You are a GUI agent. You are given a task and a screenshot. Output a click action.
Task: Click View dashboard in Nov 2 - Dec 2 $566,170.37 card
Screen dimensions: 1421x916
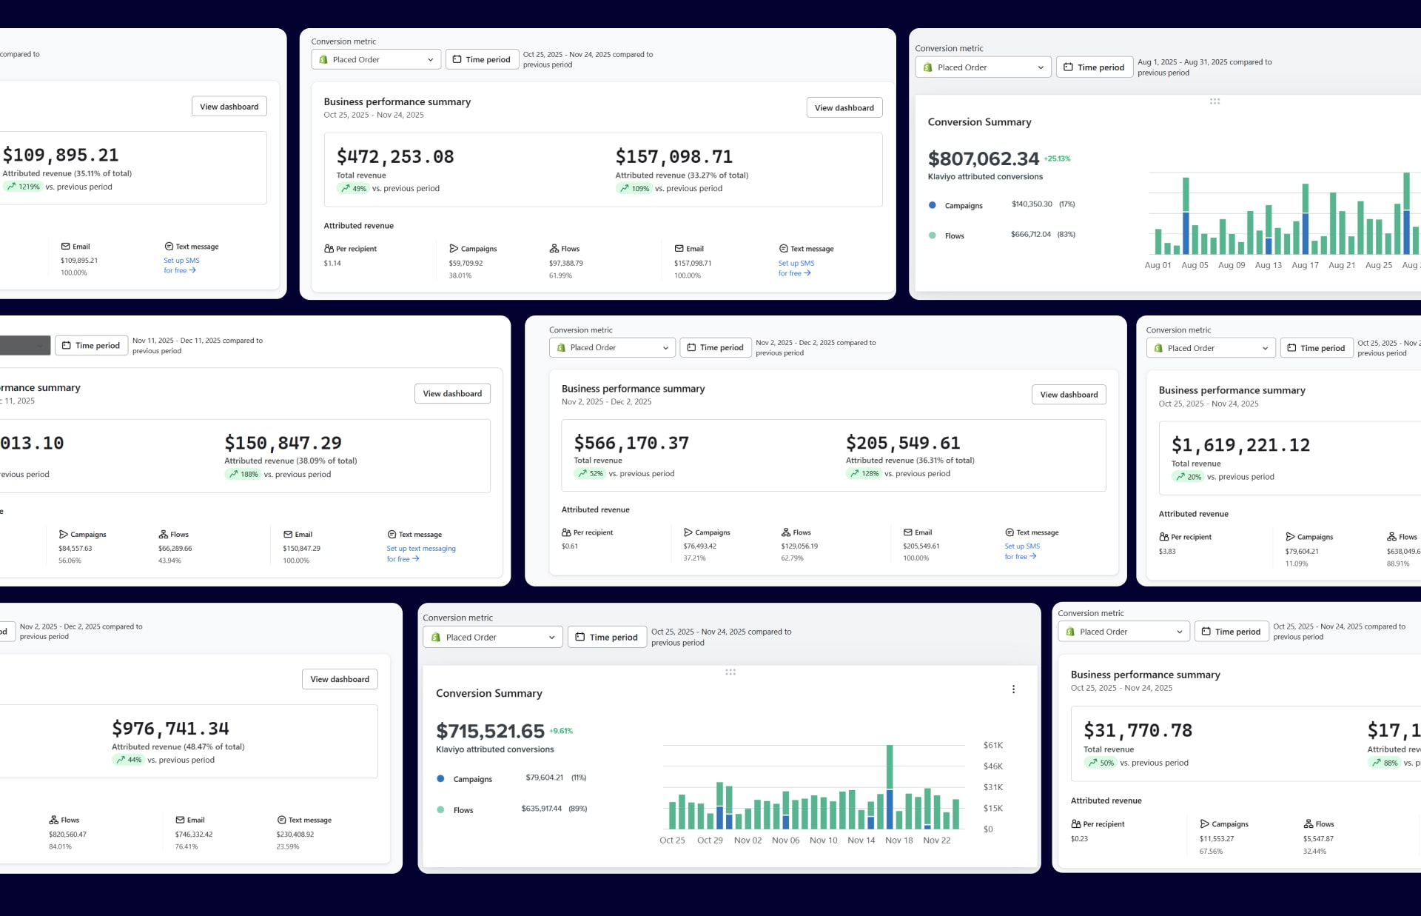pos(1068,395)
